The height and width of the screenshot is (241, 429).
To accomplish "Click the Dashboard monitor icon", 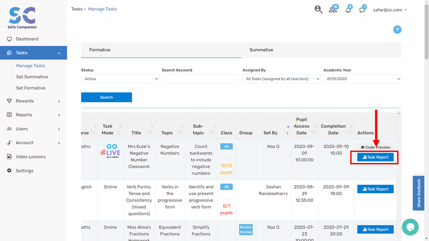I will click(9, 39).
